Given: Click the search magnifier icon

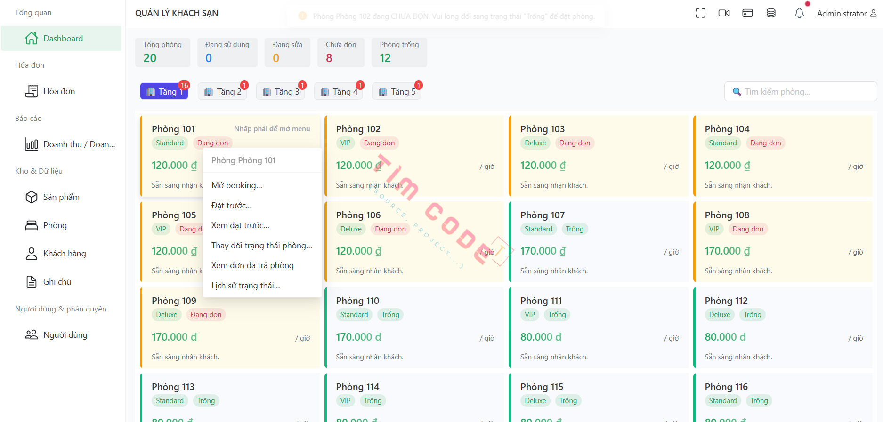Looking at the screenshot, I should pyautogui.click(x=737, y=91).
